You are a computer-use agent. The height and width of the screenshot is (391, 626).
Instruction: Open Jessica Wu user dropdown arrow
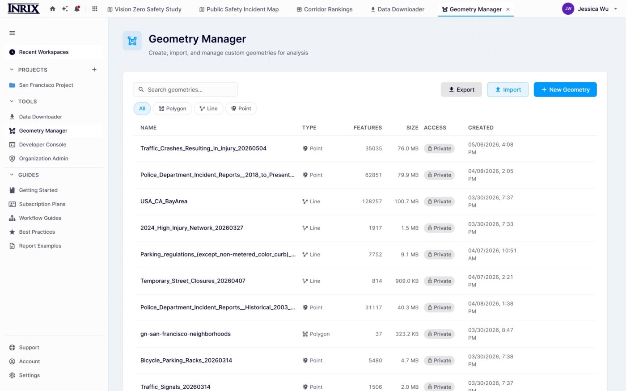pos(615,9)
